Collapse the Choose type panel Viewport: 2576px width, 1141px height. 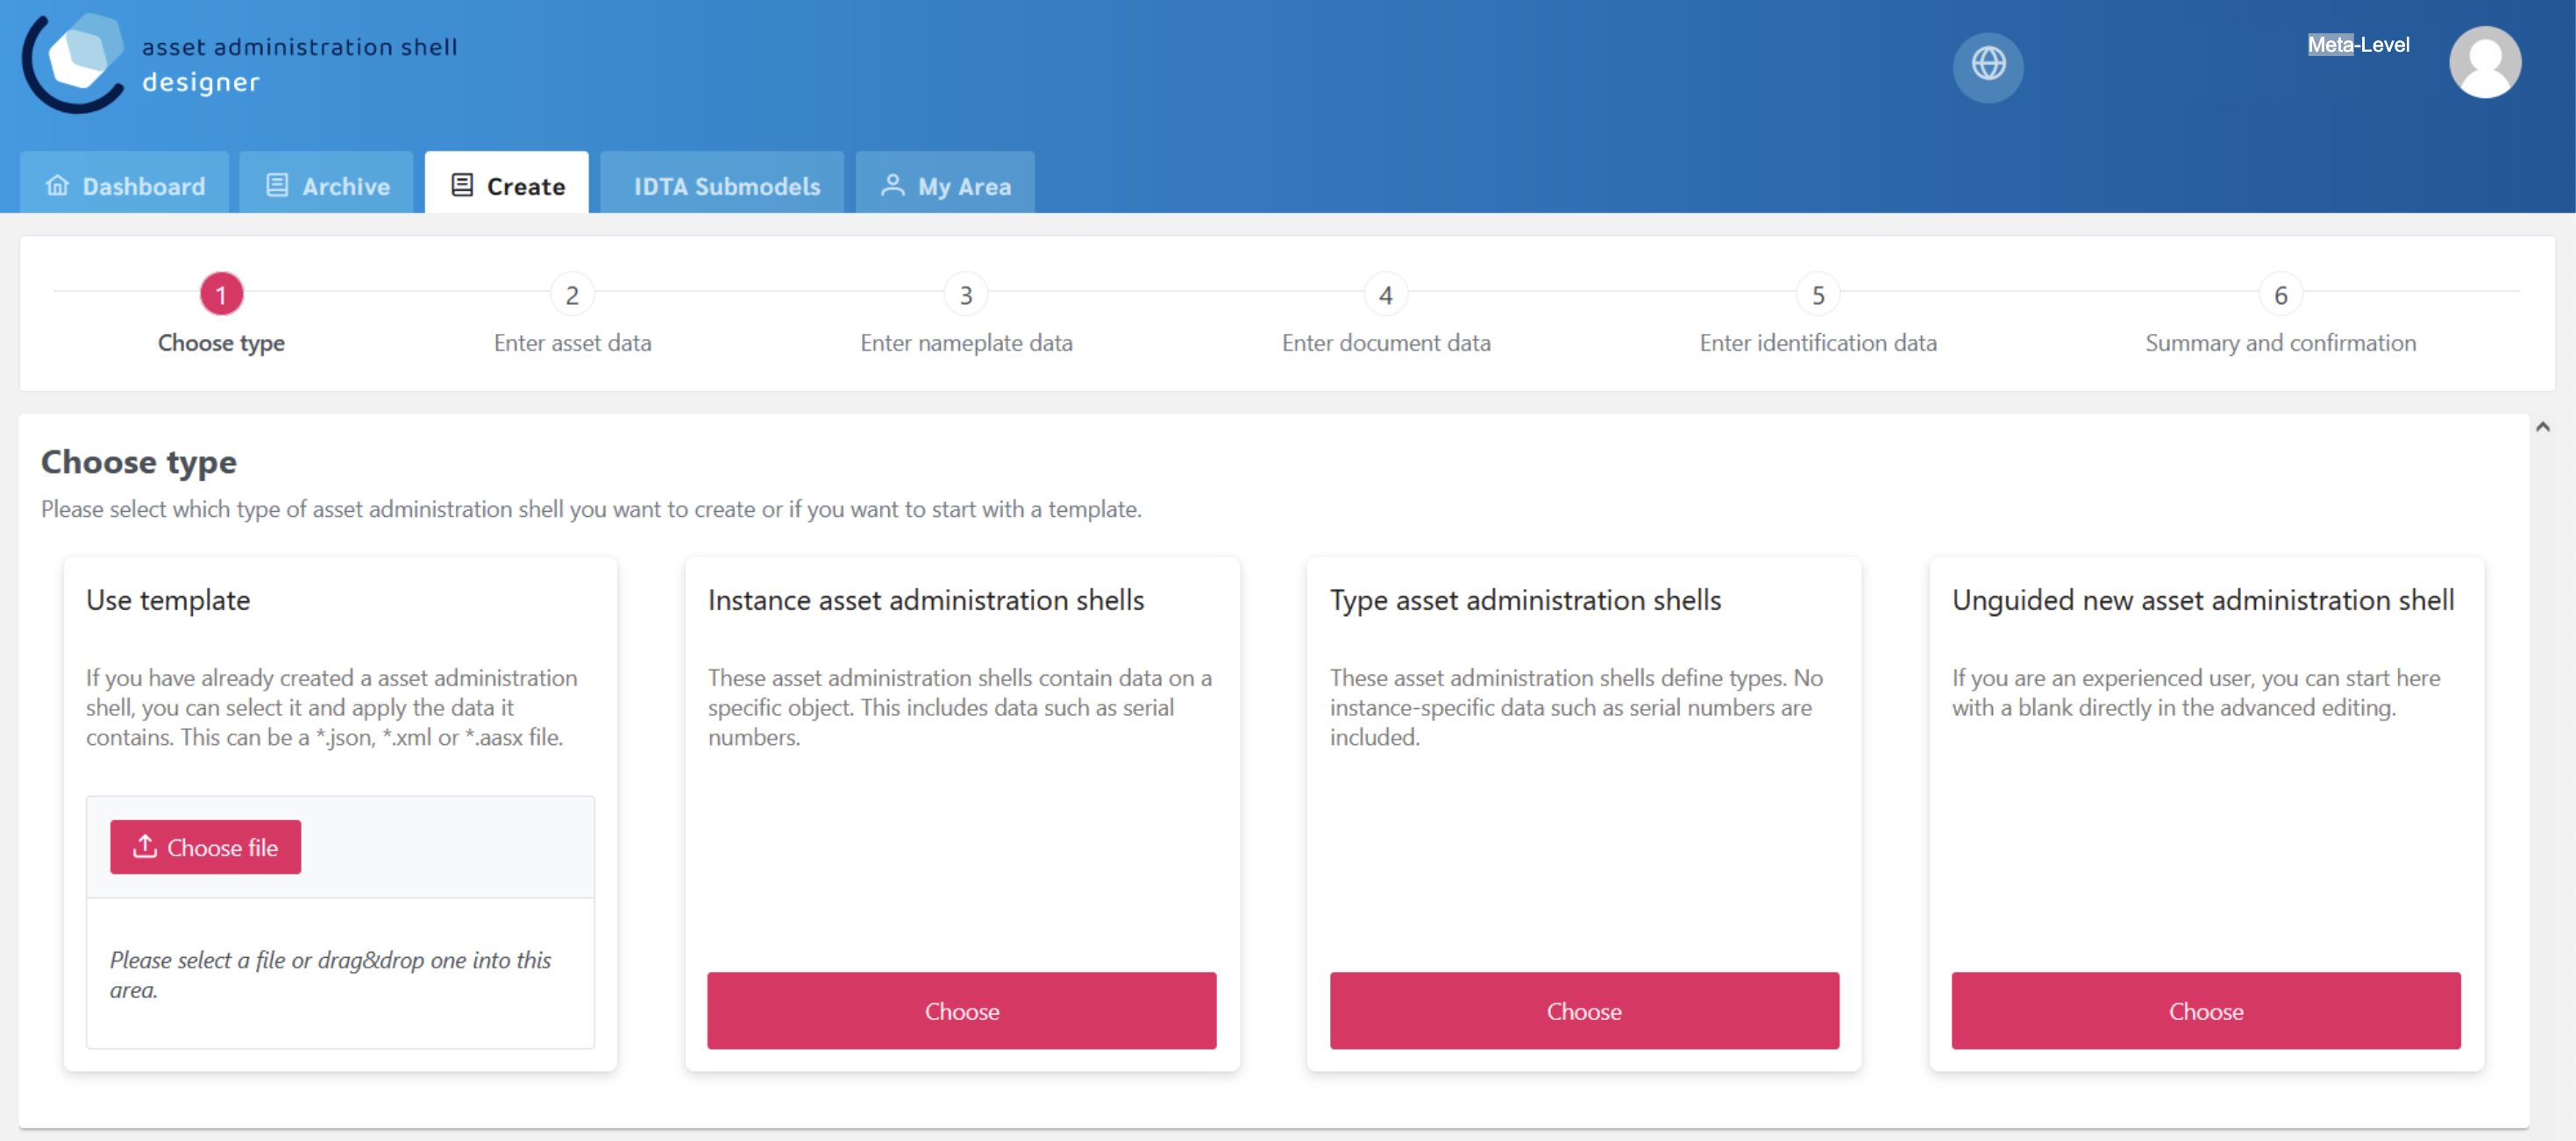tap(2541, 426)
